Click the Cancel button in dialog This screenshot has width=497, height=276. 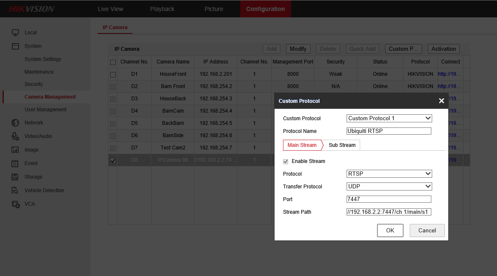pos(427,230)
